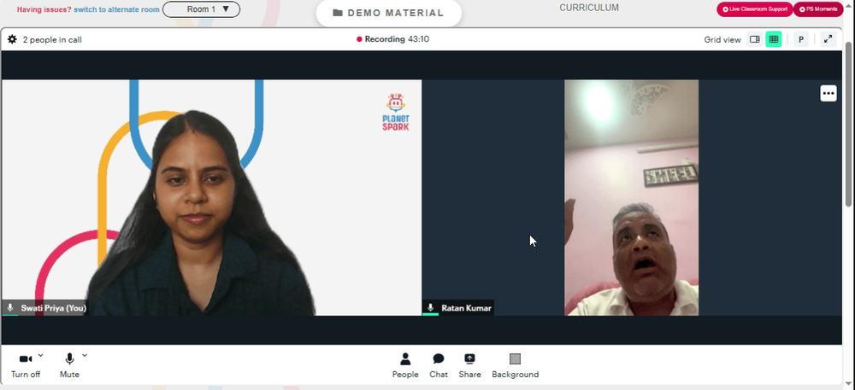
Task: Open the DEMO MATERIAL tab
Action: (389, 13)
